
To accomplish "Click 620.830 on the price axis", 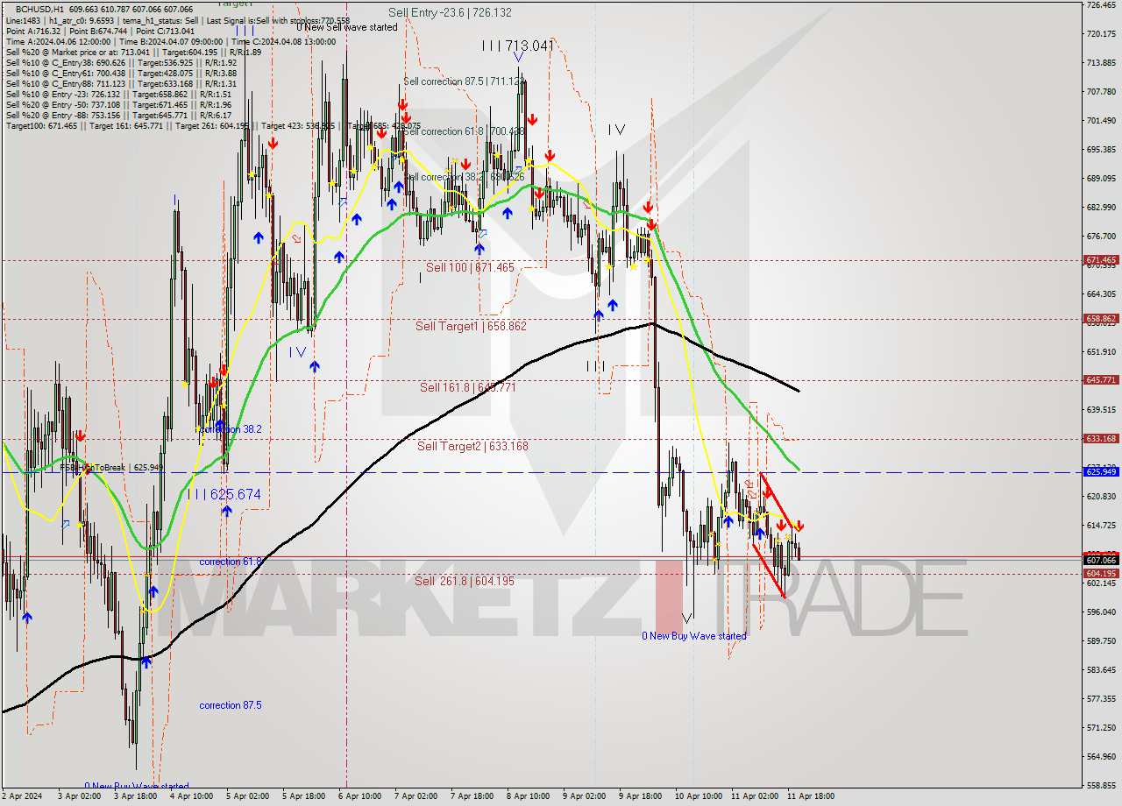I will pos(1101,497).
